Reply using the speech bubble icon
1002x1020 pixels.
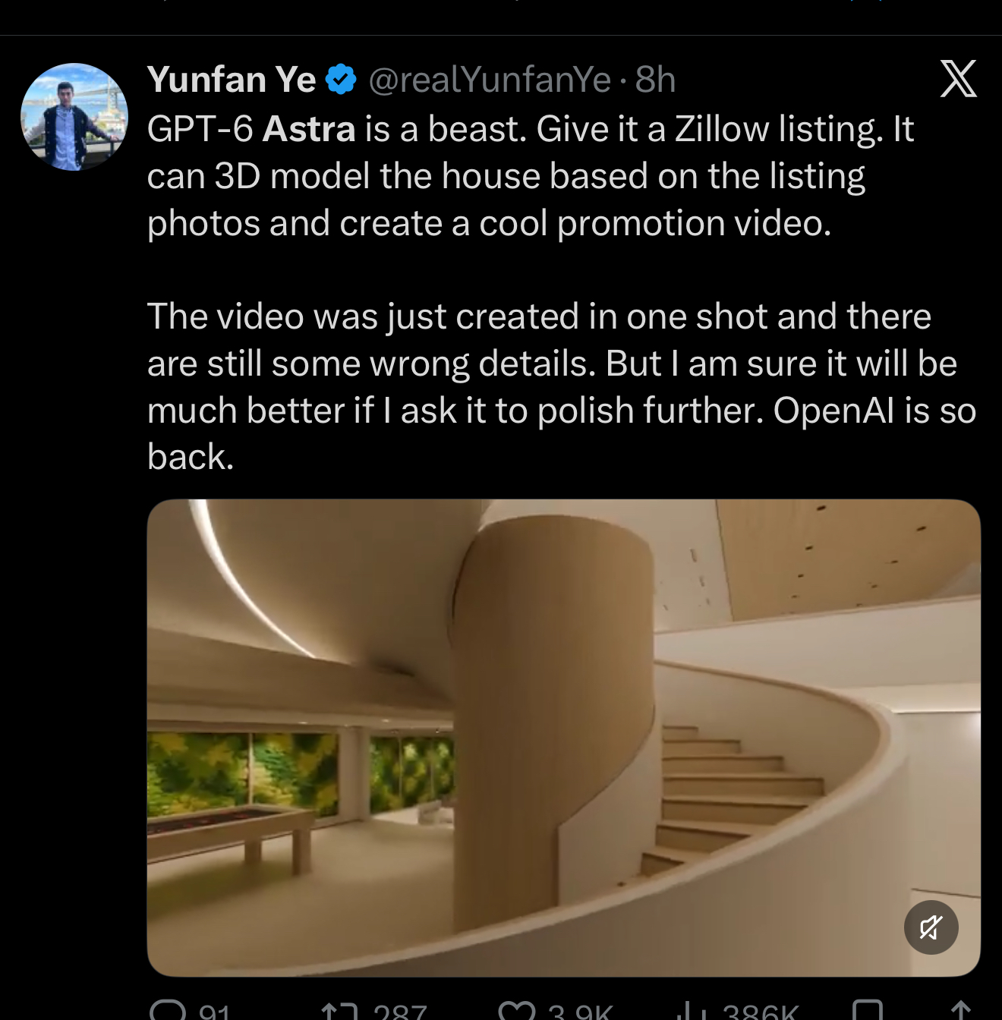[168, 1010]
